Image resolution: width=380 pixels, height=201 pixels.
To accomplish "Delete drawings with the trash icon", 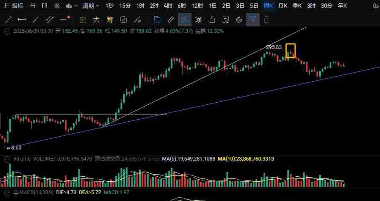I will point(267,20).
